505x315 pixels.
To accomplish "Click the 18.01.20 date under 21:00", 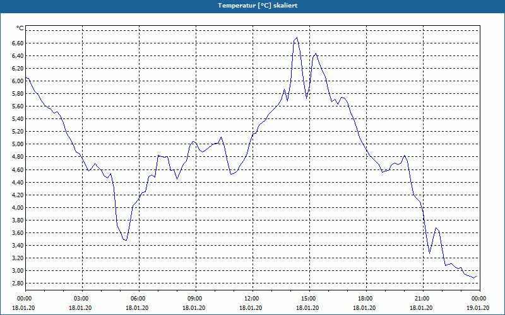I will tap(421, 308).
